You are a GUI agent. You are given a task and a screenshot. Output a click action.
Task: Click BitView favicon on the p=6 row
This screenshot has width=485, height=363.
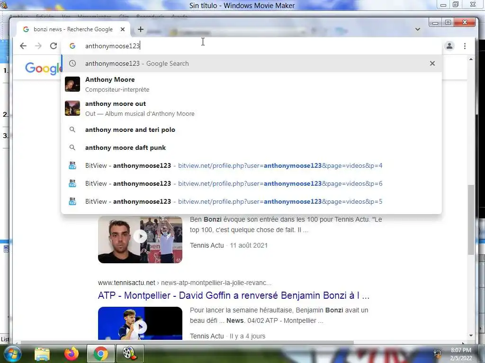(72, 183)
